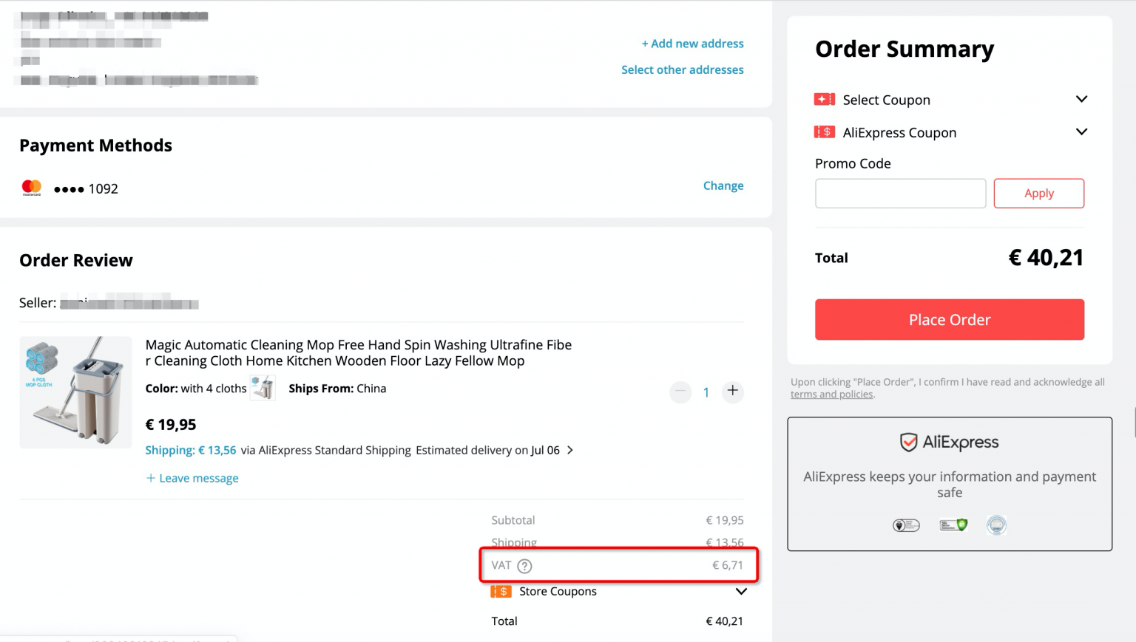Image resolution: width=1136 pixels, height=642 pixels.
Task: Increase item quantity with the plus icon
Action: (732, 392)
